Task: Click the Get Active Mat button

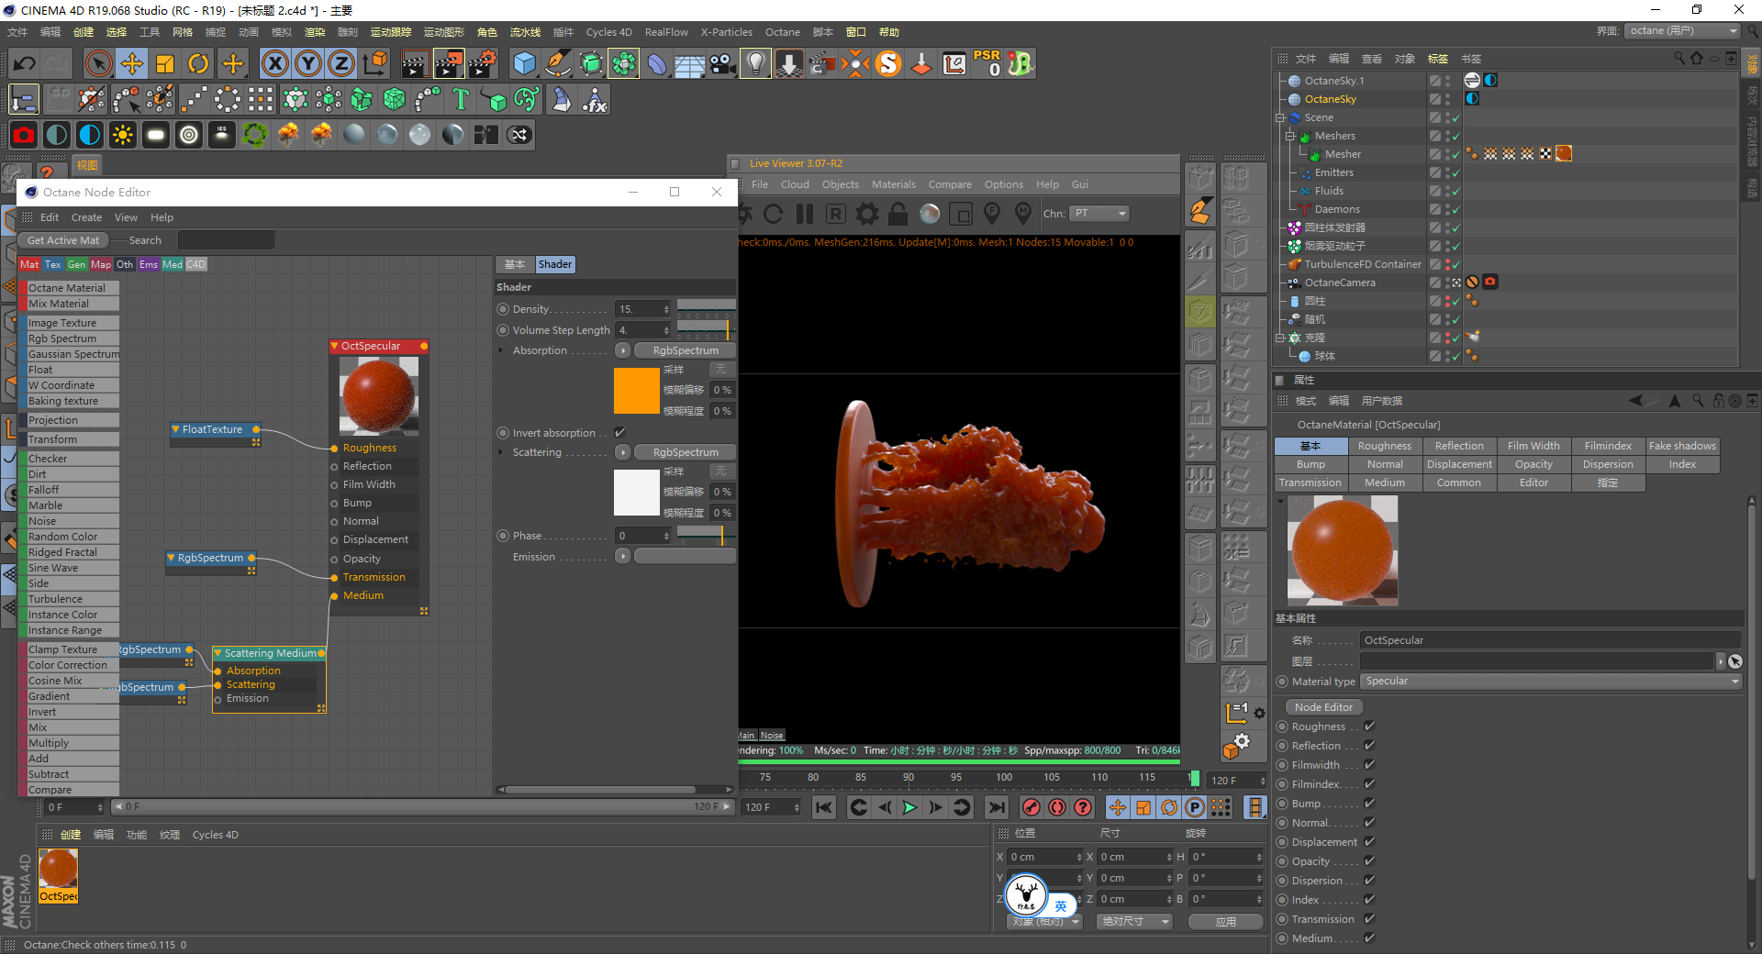Action: pos(63,240)
